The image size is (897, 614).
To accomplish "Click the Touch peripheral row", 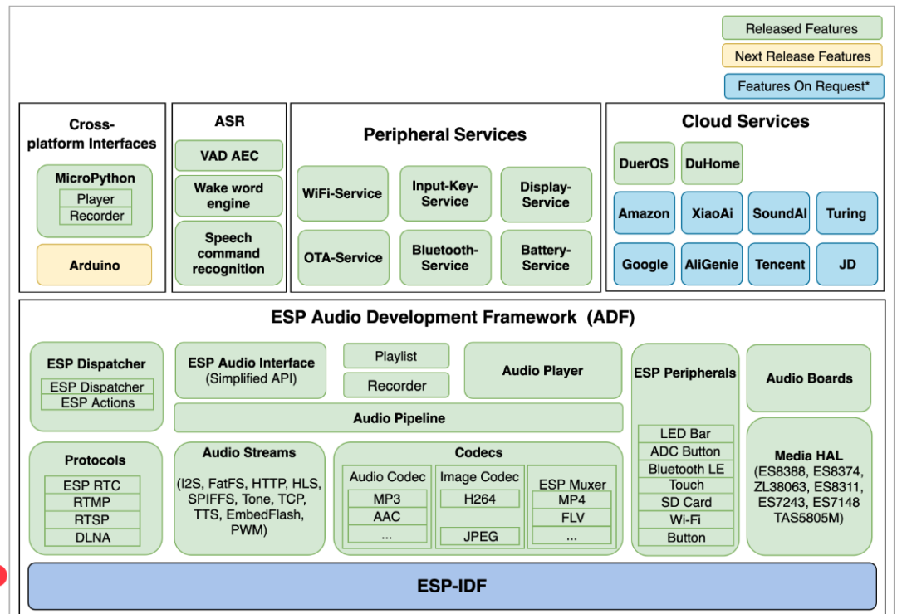I will [x=685, y=485].
